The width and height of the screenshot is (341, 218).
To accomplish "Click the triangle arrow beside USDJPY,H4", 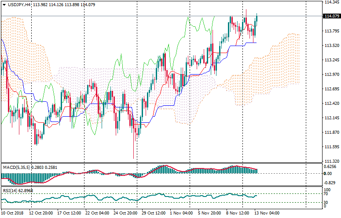I will tap(4, 5).
